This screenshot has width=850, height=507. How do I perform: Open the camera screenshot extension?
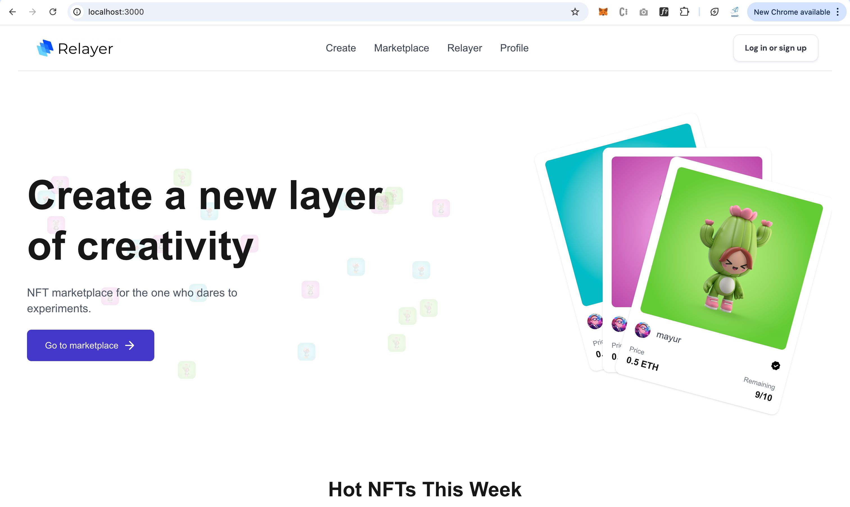tap(643, 12)
